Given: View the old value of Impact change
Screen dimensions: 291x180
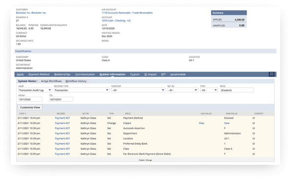Looking at the screenshot, I should coord(201,123).
